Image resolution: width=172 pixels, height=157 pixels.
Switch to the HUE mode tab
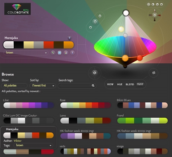pos(120,84)
